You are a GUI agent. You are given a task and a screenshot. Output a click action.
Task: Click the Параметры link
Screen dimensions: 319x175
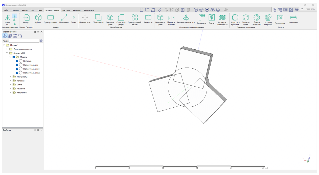point(310,9)
